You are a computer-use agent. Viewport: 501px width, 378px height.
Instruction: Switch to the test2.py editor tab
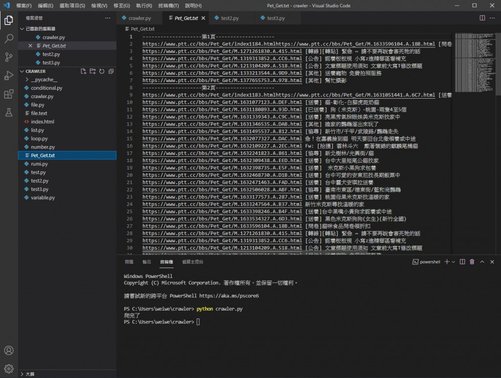[230, 18]
